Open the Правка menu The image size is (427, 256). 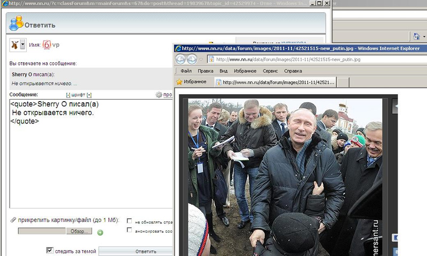tap(205, 71)
